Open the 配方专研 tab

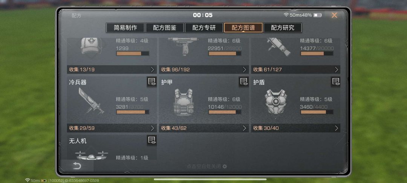pos(204,28)
